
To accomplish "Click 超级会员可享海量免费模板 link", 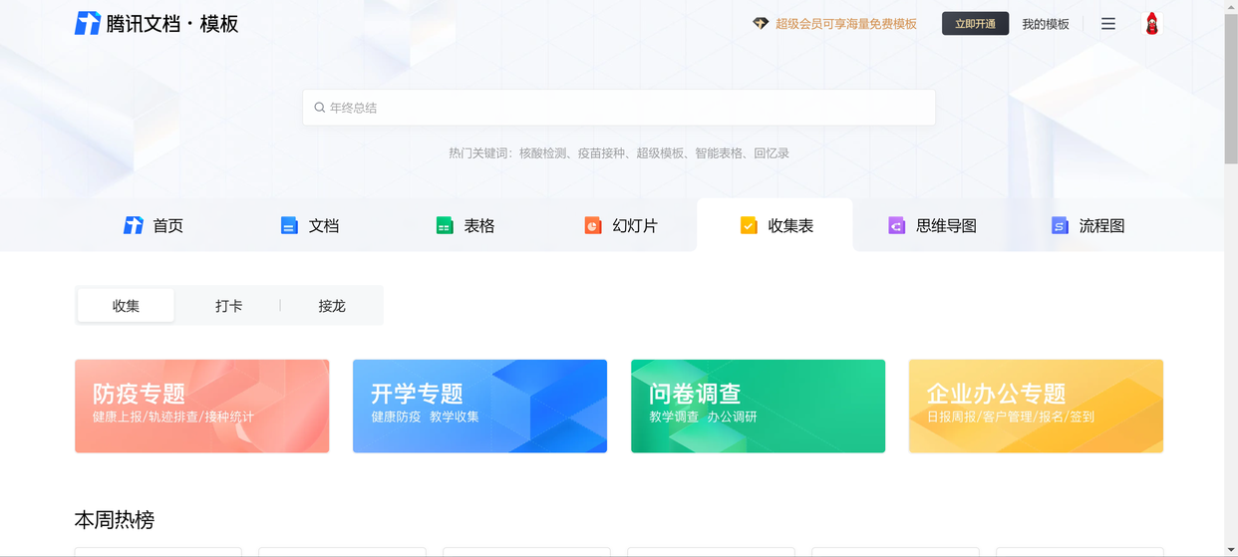I will coord(846,24).
